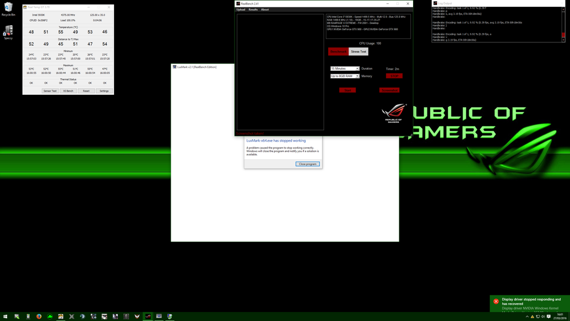The width and height of the screenshot is (570, 321).
Task: Click the RealBench title bar logo icon
Action: pyautogui.click(x=238, y=3)
